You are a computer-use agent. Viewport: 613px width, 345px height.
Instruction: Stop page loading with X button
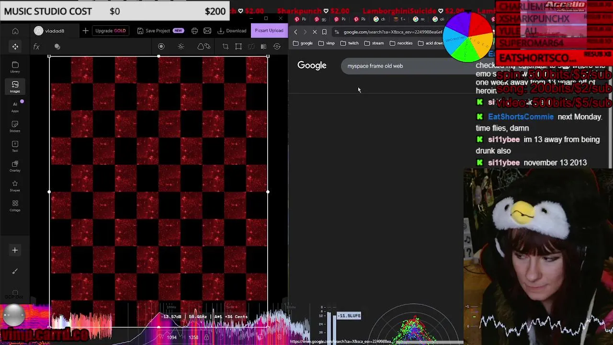[315, 32]
